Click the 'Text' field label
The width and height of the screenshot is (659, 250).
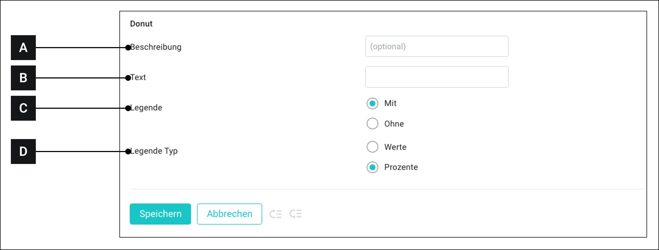138,77
